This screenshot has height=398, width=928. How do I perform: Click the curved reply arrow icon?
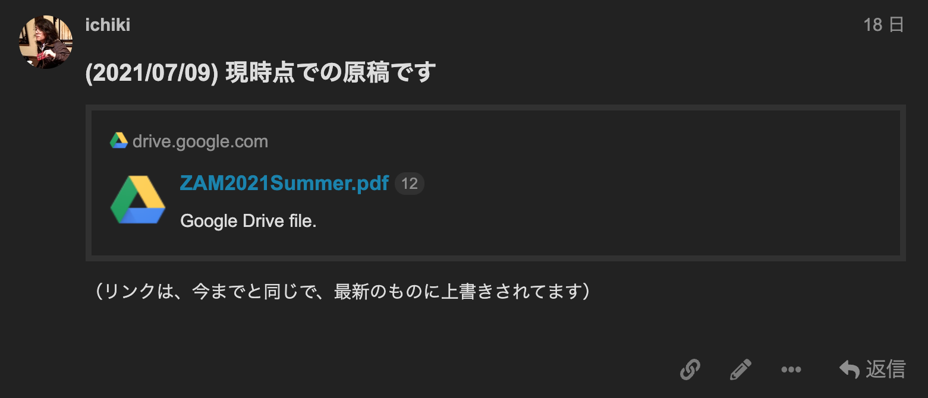coord(850,369)
